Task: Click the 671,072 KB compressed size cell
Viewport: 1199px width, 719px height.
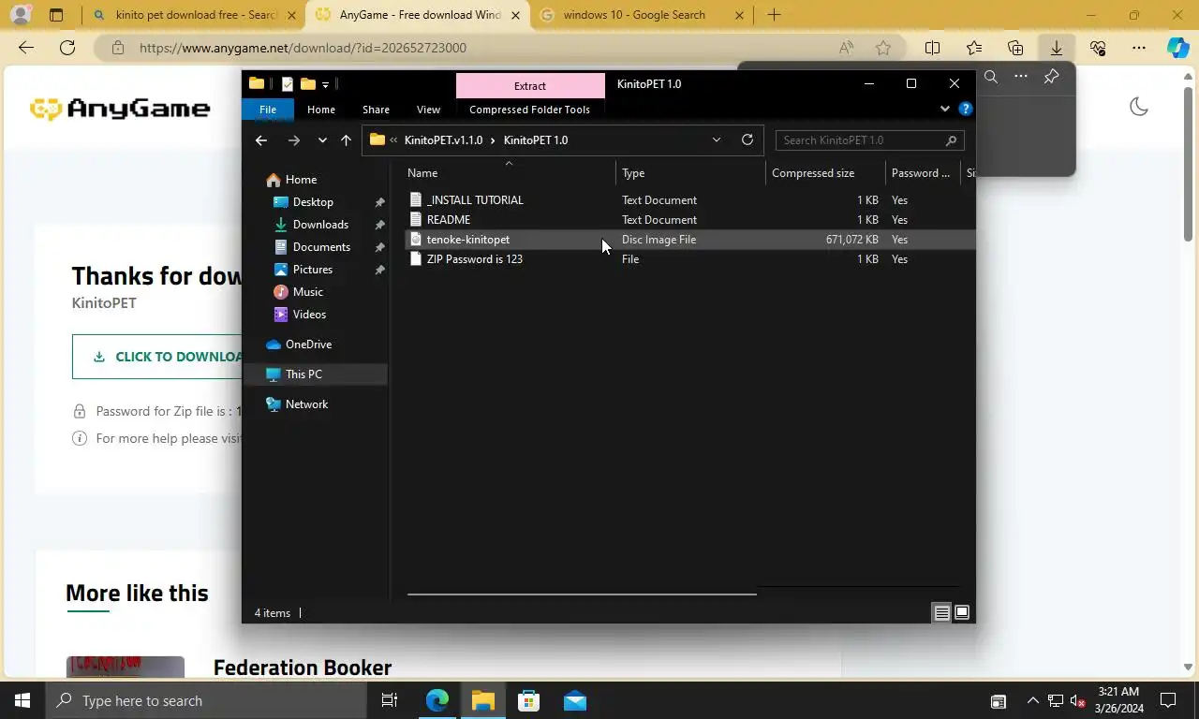Action: [851, 240]
